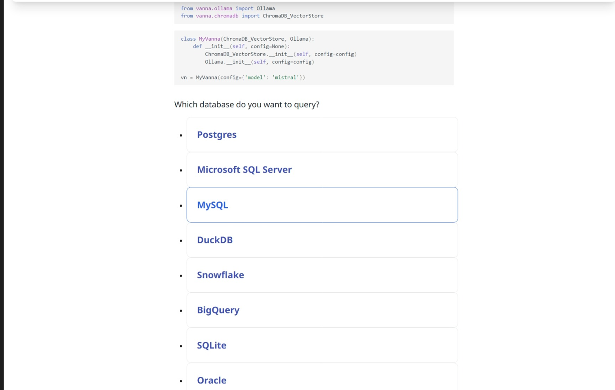Screen dimensions: 615x390
Task: Select the SQLite database option
Action: tap(322, 345)
